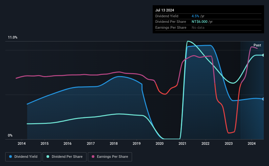Image resolution: width=269 pixels, height=166 pixels.
Task: Click the 2024 x-axis label
Action: pyautogui.click(x=252, y=143)
